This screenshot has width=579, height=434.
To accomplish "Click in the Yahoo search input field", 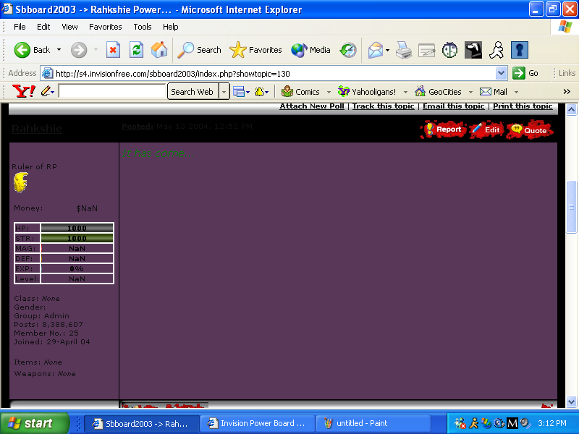I will [112, 91].
